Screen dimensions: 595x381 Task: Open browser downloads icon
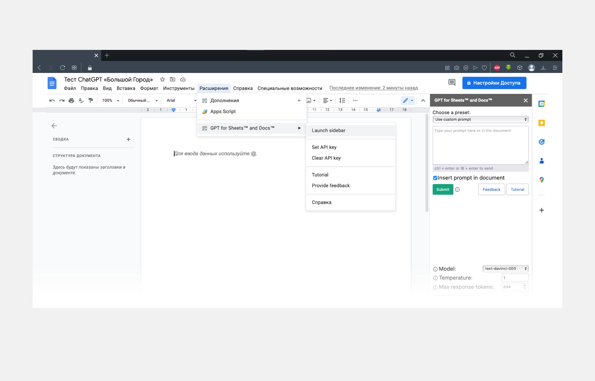[543, 68]
